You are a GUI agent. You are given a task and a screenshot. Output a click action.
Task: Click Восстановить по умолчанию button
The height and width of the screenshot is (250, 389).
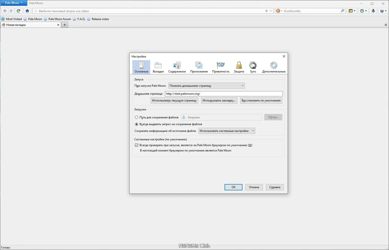261,101
